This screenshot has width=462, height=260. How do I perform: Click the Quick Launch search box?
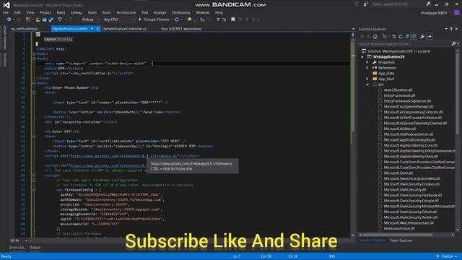(398, 4)
